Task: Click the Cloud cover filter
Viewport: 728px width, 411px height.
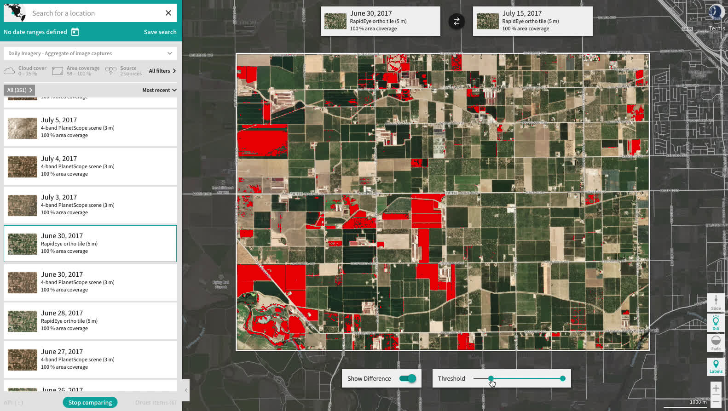Action: point(25,71)
